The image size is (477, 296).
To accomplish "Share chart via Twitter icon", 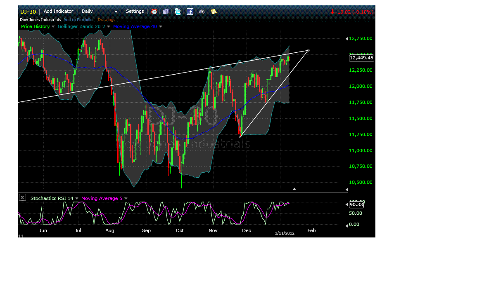I will coord(178,12).
